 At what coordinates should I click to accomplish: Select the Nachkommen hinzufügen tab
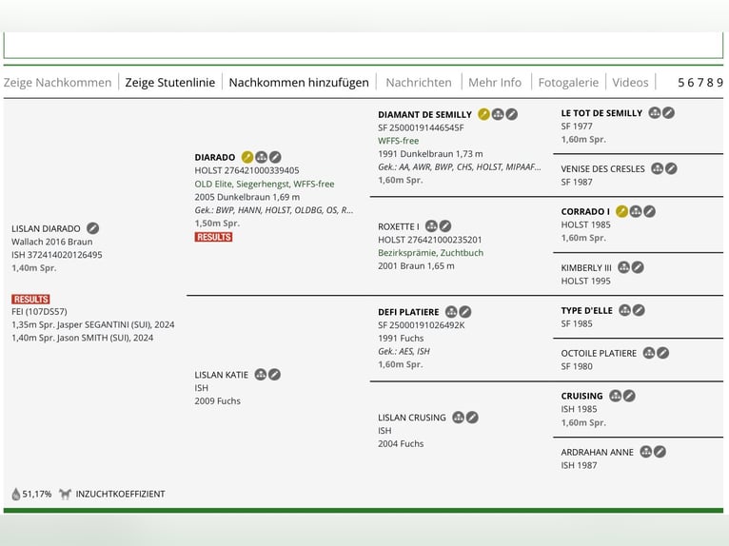coord(299,83)
